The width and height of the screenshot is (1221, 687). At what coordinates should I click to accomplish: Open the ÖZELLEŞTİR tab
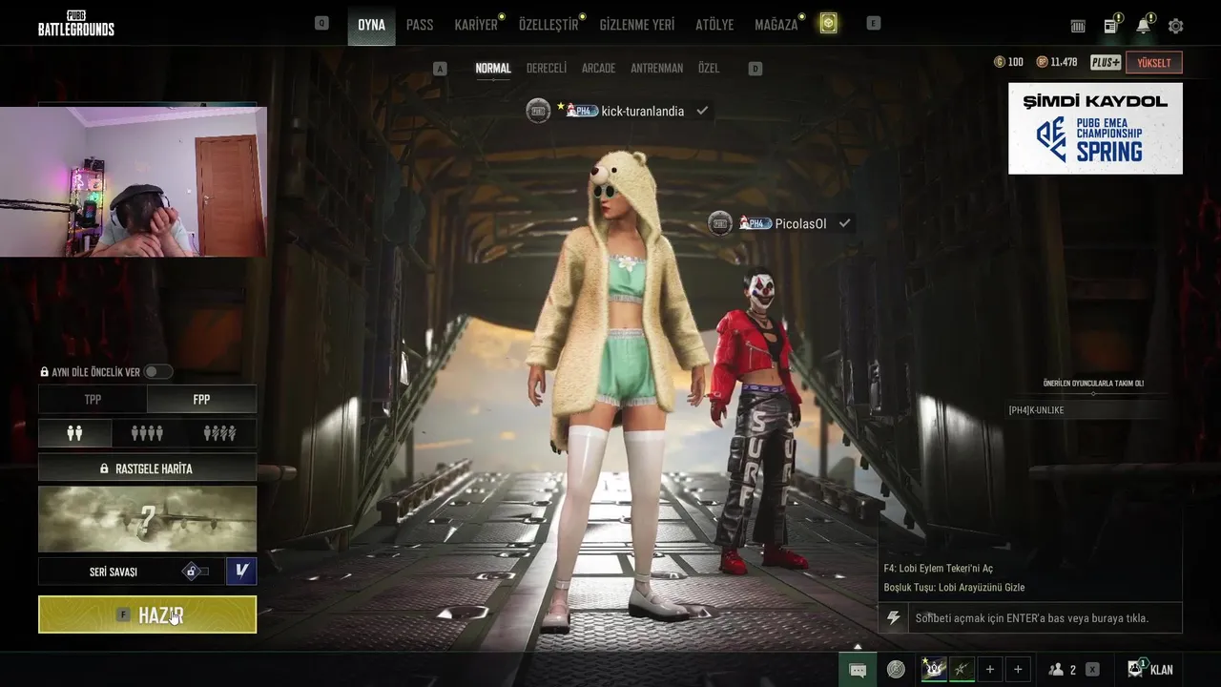tap(548, 25)
